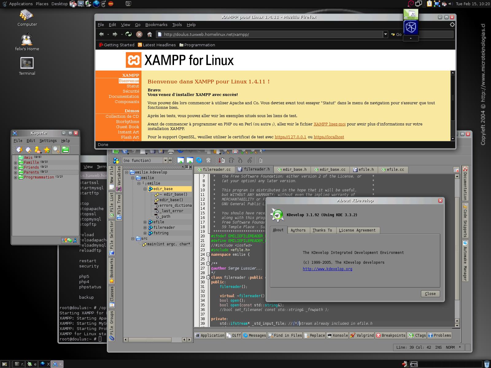This screenshot has width=491, height=368.
Task: Open the Latest Headlines bookmark
Action: click(157, 45)
